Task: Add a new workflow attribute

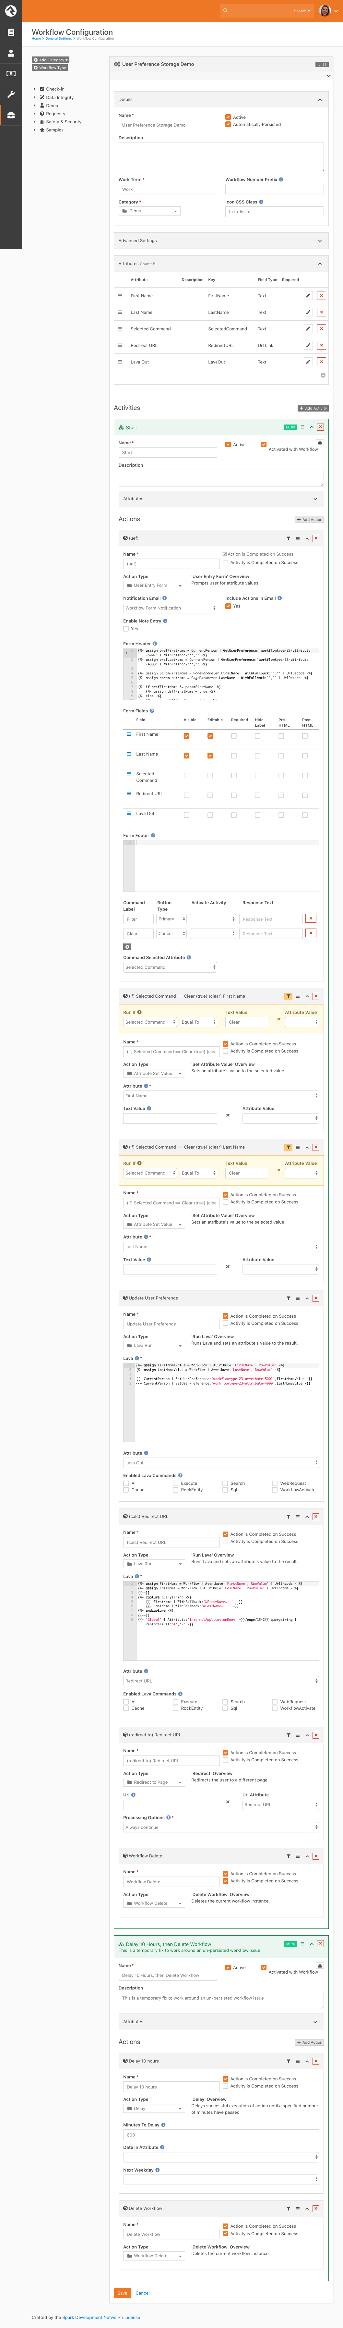Action: [x=323, y=375]
